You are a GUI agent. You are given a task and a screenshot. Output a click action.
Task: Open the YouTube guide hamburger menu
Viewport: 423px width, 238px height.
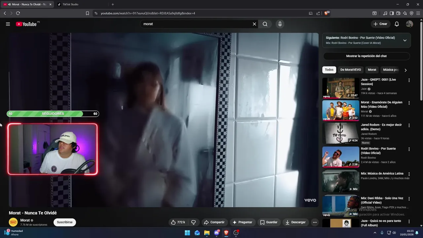point(8,24)
